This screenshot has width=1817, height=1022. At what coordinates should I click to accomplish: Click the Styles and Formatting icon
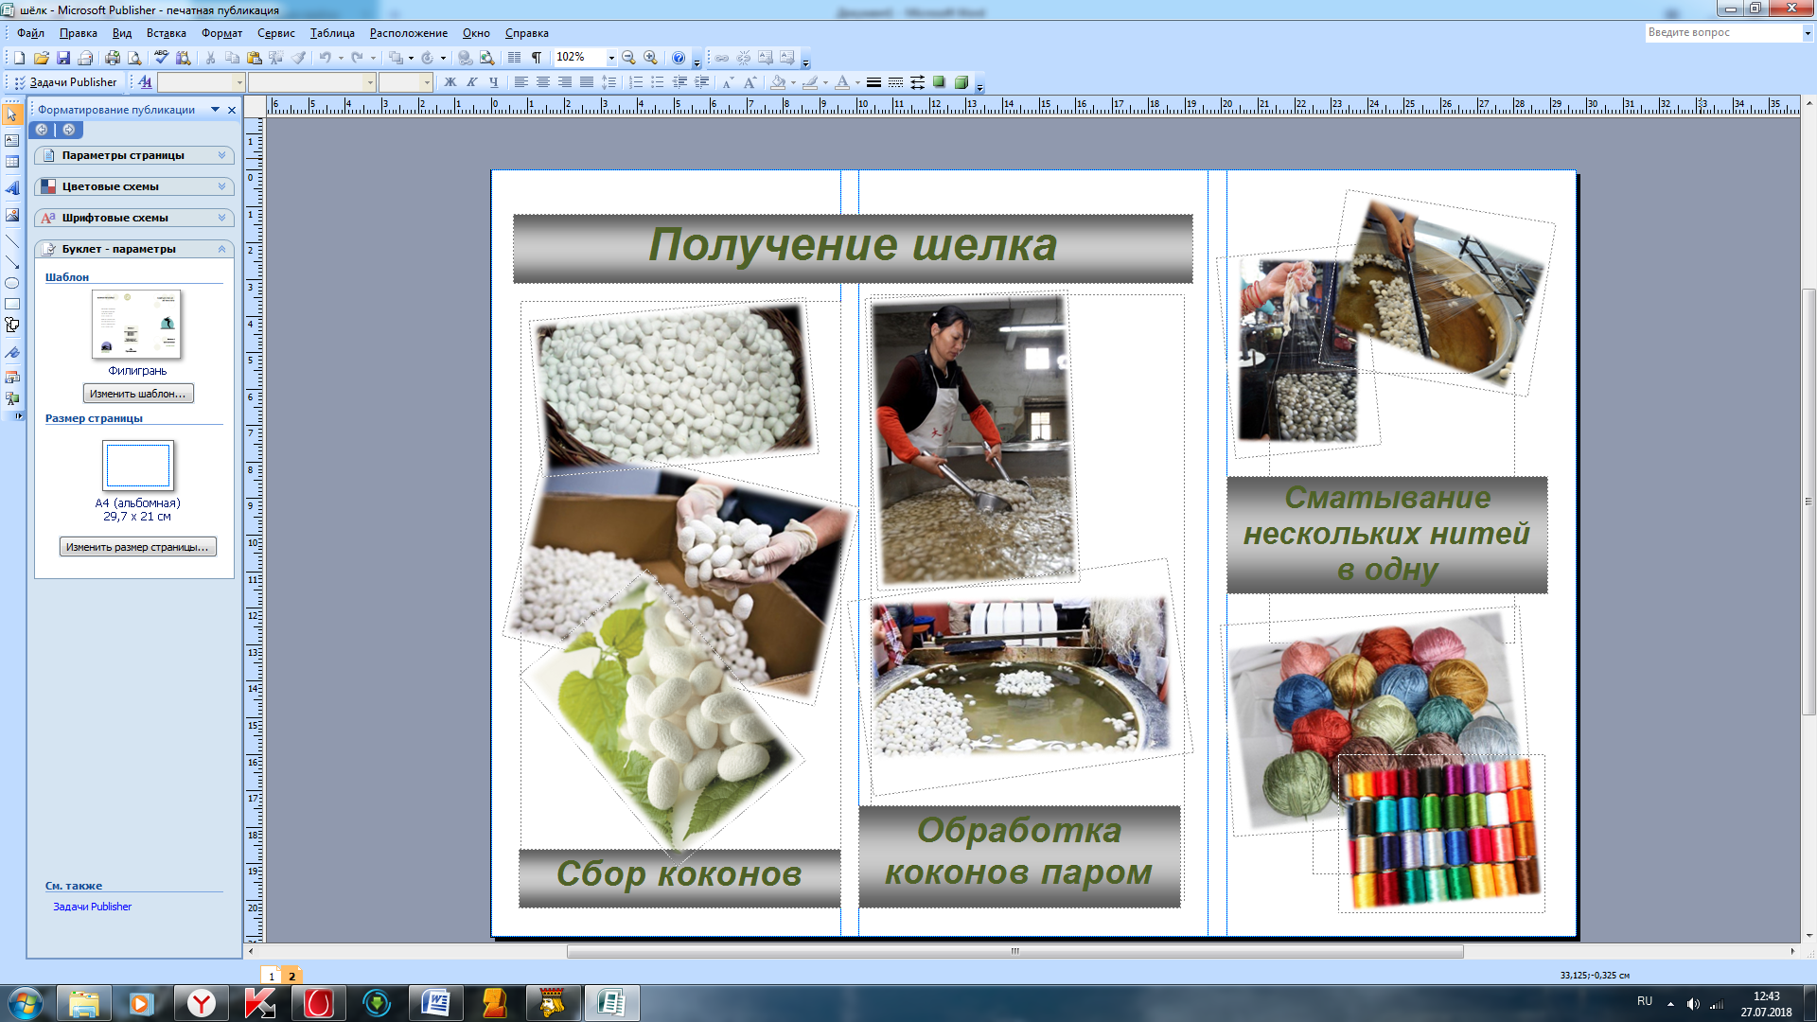145,82
